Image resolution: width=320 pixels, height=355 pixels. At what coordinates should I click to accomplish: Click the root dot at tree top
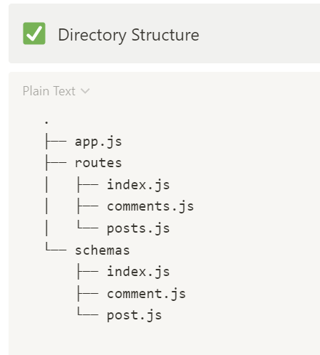[46, 122]
